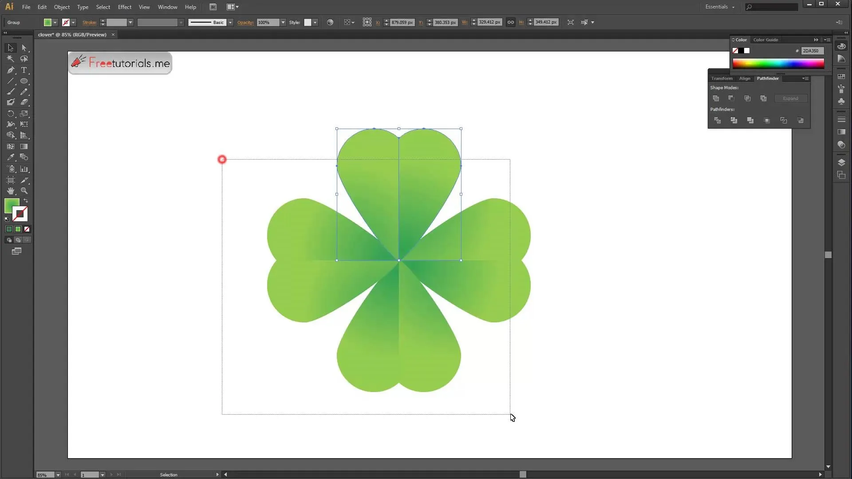Click the Divide pathfinder icon

tap(717, 120)
